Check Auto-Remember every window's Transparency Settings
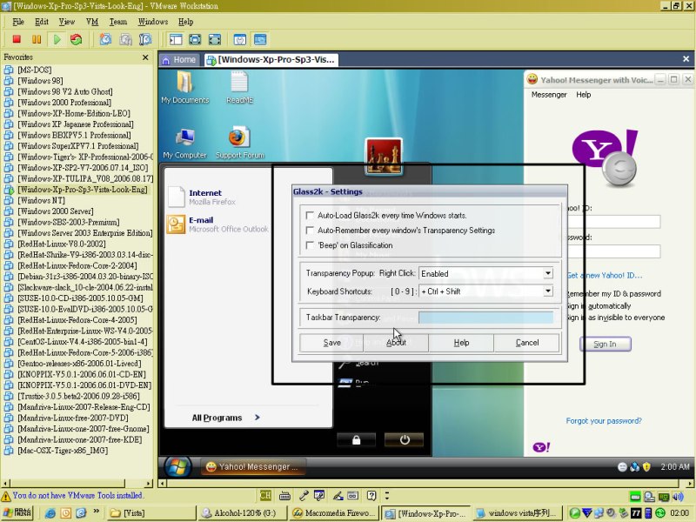 click(309, 231)
